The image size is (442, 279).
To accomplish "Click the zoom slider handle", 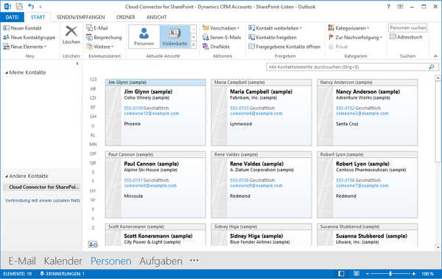I will [390, 274].
